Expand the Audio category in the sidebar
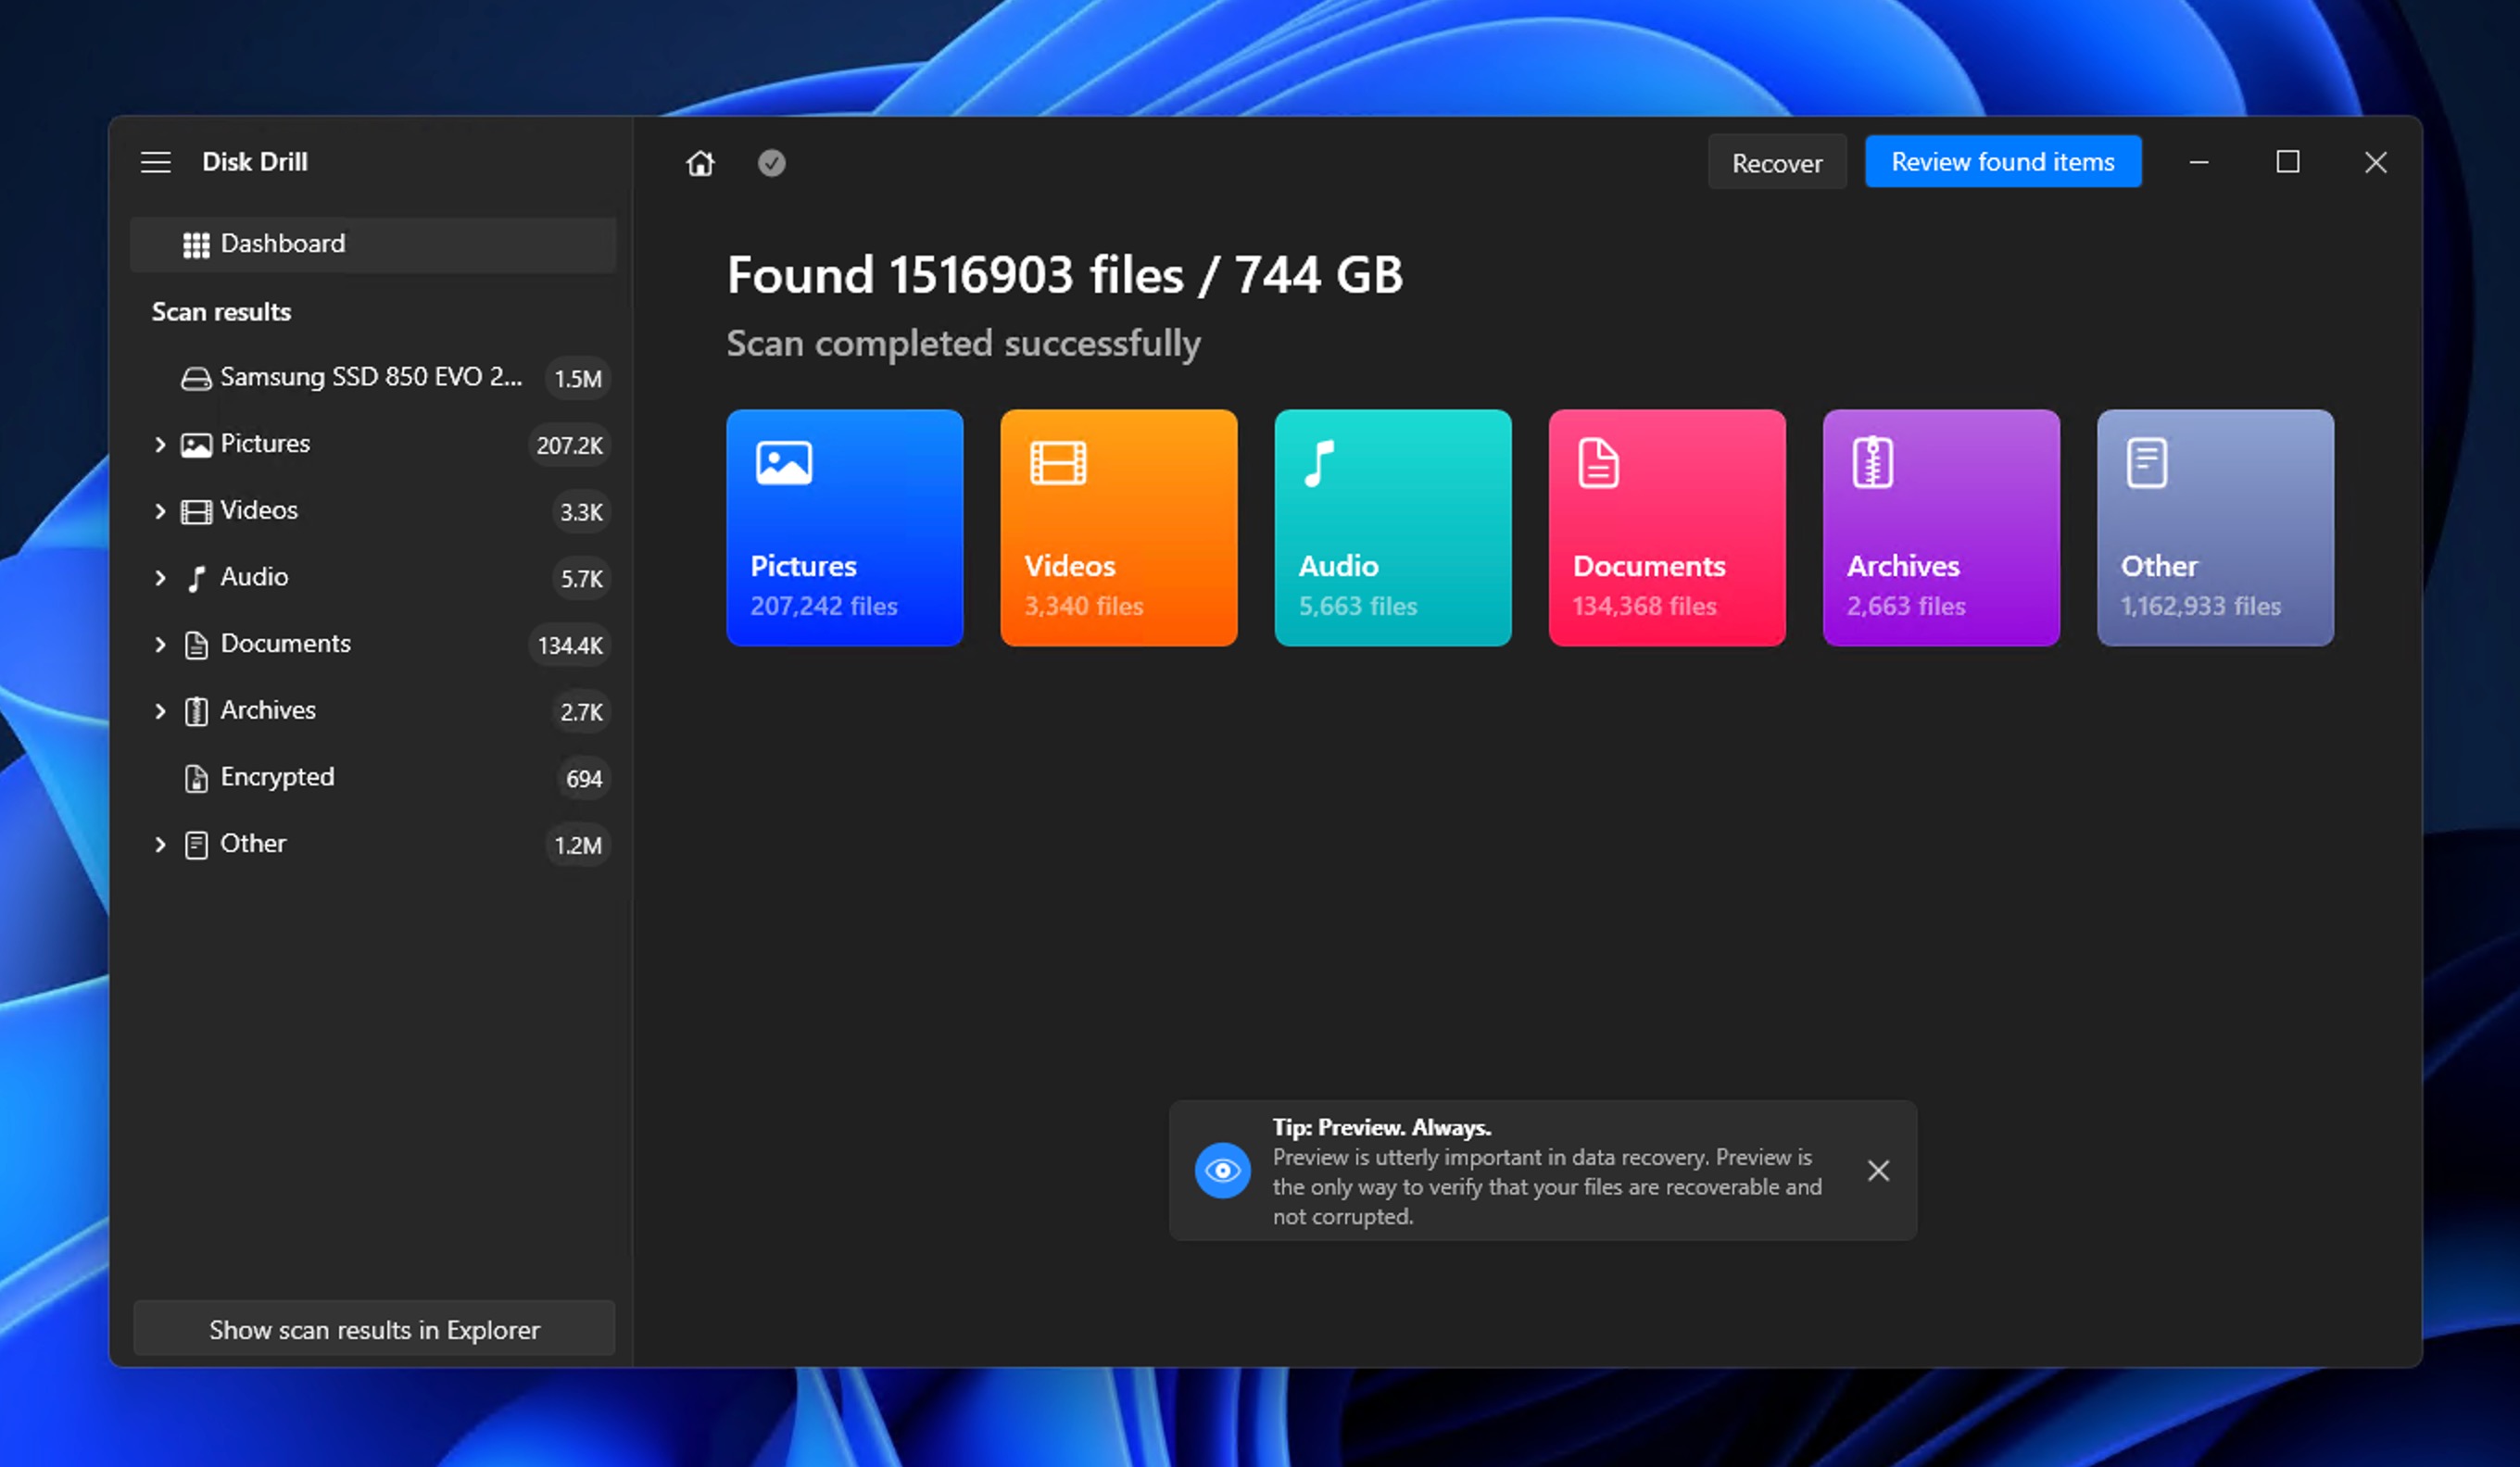 [160, 578]
